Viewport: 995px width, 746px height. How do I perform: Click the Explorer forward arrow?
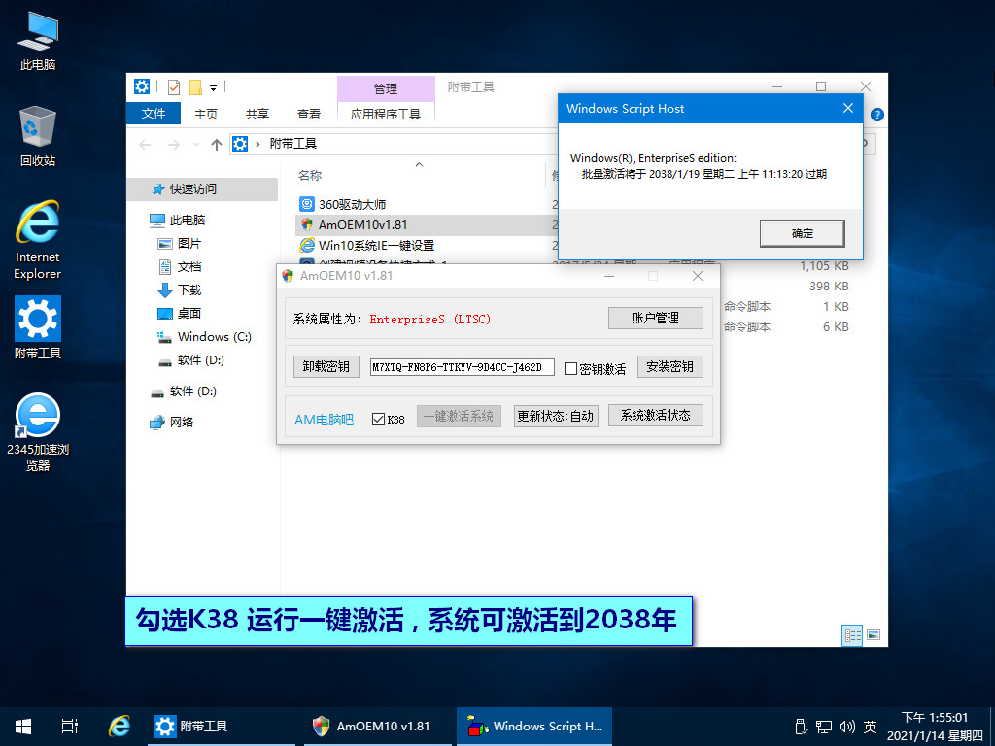pos(173,145)
